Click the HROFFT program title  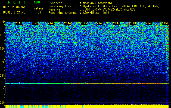click(x=17, y=2)
